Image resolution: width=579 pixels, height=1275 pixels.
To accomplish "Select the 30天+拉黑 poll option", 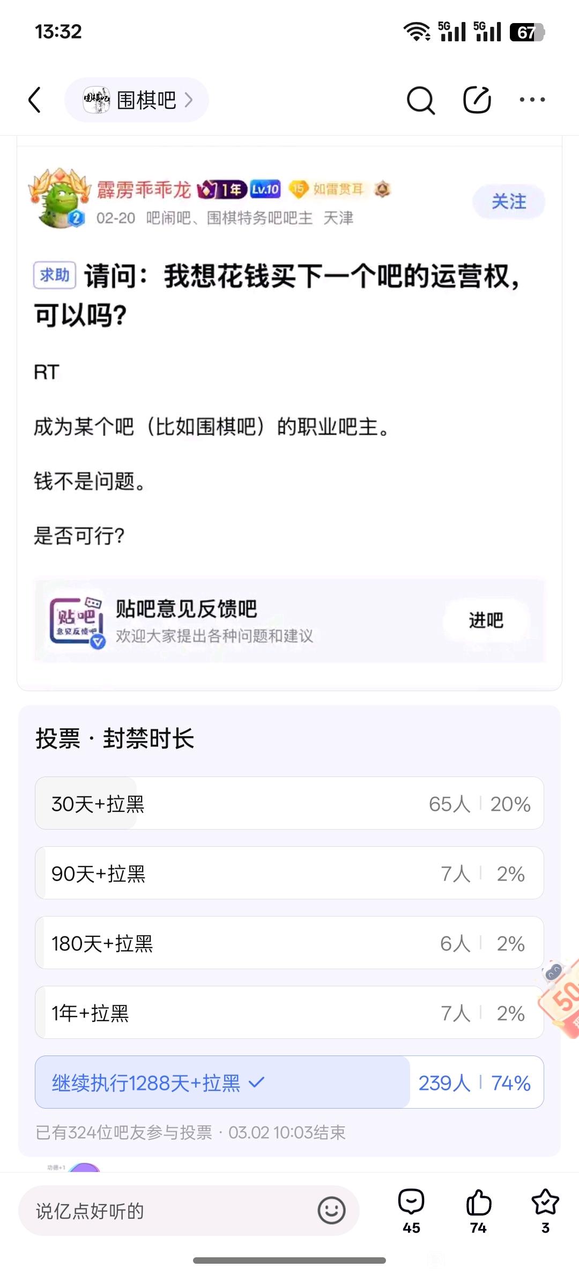I will 289,803.
